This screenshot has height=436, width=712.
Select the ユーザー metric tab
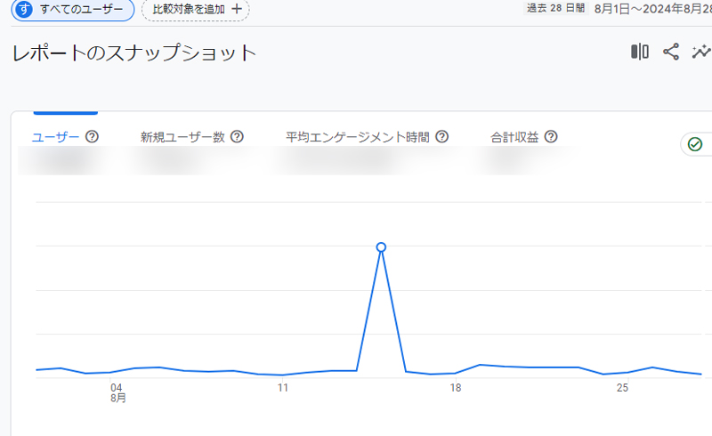(x=55, y=137)
